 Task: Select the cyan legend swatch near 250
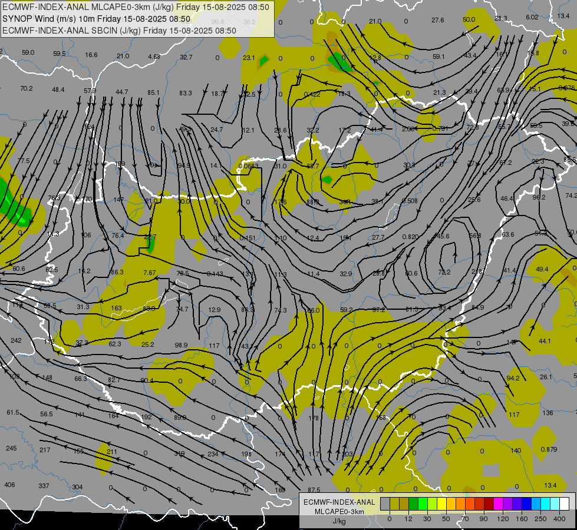pos(545,503)
